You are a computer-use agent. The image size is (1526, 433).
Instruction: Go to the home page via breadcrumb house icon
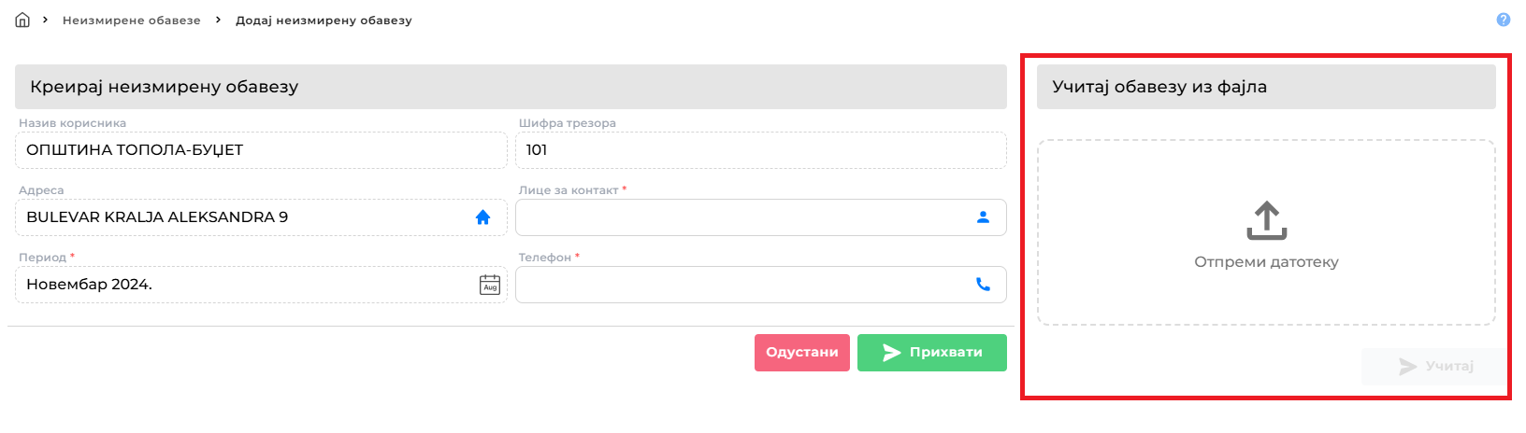point(22,20)
